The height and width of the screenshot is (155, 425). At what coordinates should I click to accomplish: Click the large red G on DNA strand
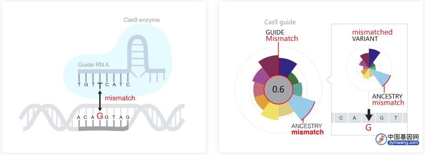pyautogui.click(x=100, y=116)
